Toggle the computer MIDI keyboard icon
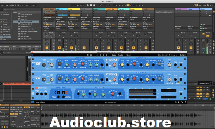The height and width of the screenshot is (129, 215). coord(197,5)
